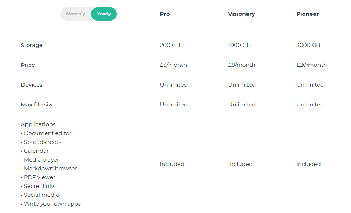
Task: Click the Pioneer plan heading
Action: (308, 14)
